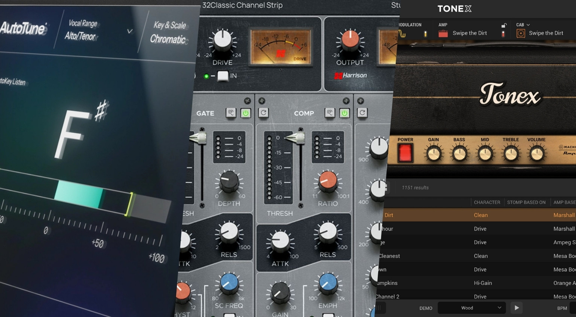Sort by the CHARACTER column header
The height and width of the screenshot is (317, 576).
pyautogui.click(x=487, y=202)
